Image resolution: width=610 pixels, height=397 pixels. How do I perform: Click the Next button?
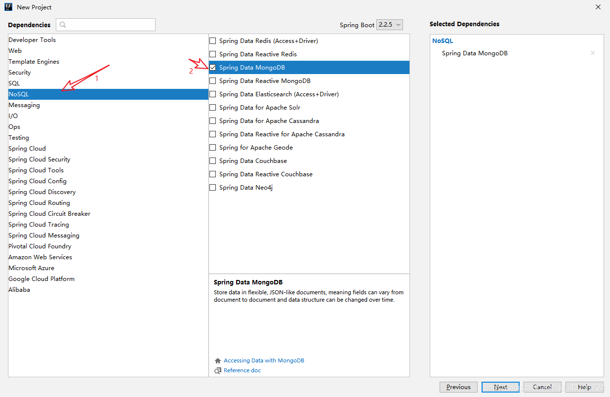click(500, 387)
